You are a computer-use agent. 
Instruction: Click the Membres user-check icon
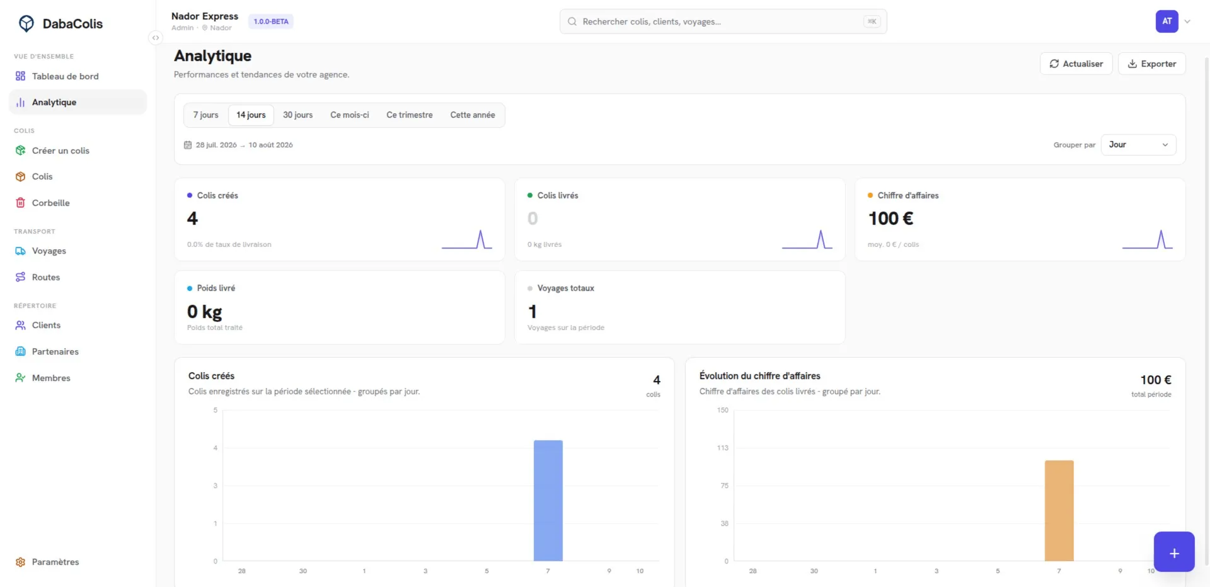pyautogui.click(x=20, y=378)
